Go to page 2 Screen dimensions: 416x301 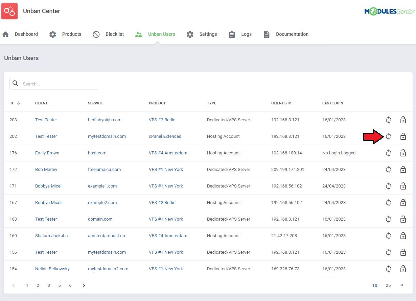pyautogui.click(x=38, y=285)
